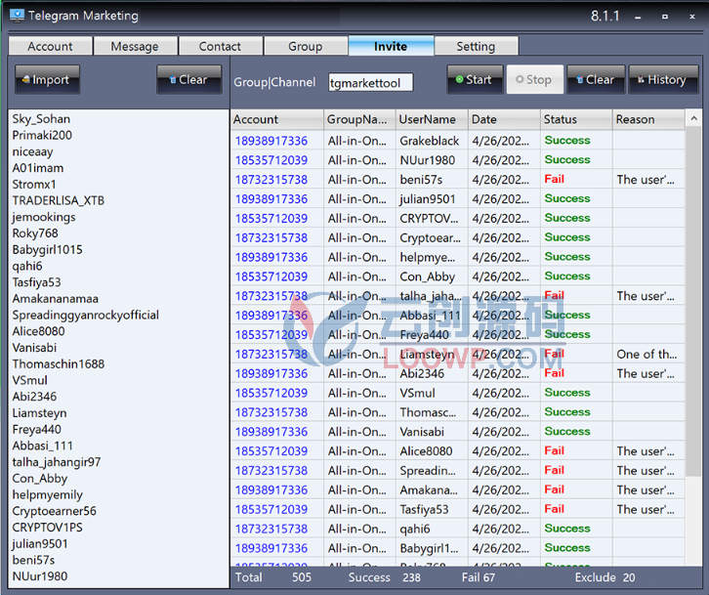709x595 pixels.
Task: Select Spreadinggyanrockyofficial in the user list
Action: tap(86, 315)
